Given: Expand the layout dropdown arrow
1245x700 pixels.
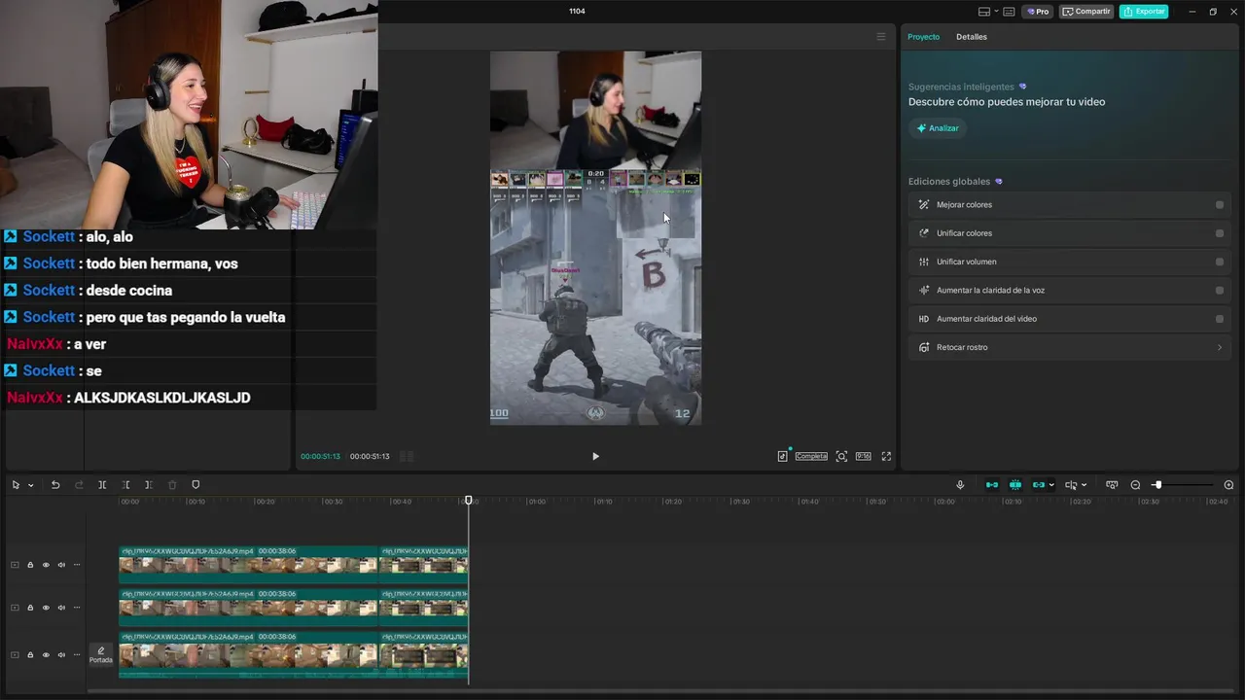Looking at the screenshot, I should 996,12.
